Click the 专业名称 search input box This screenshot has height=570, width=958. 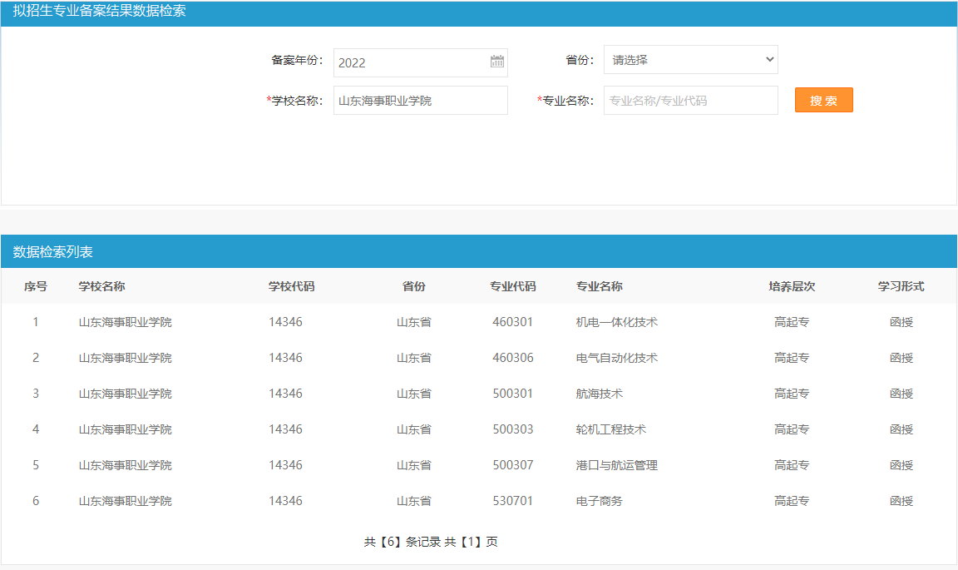click(690, 101)
